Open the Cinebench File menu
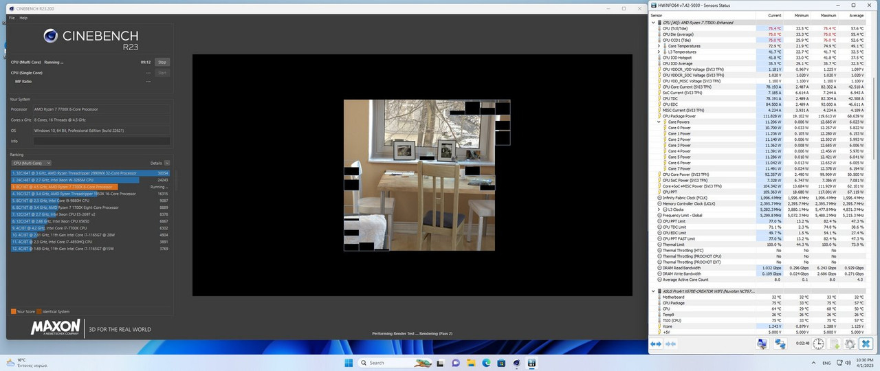Screen dimensions: 880x371 point(12,18)
